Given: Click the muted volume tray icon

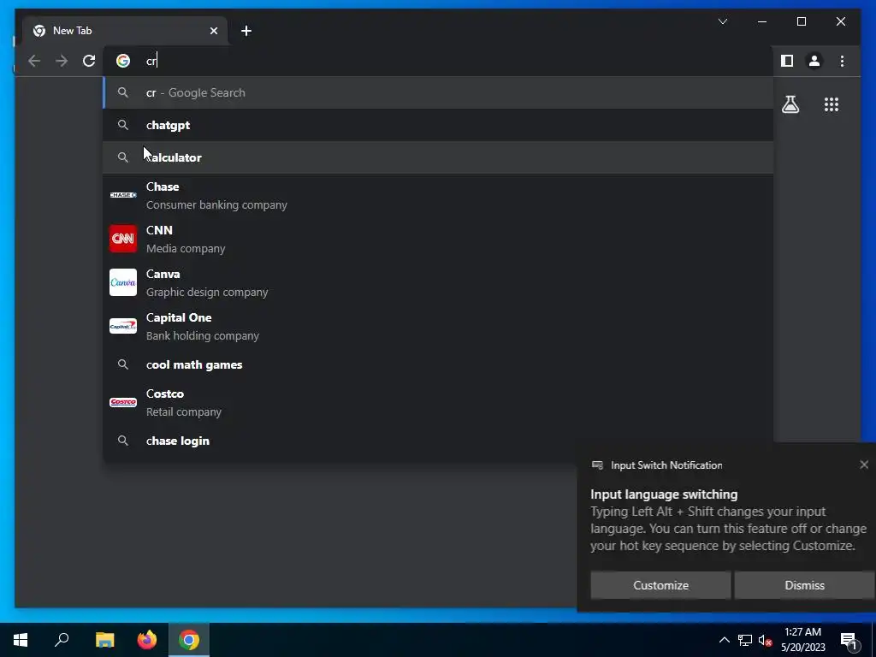Looking at the screenshot, I should (x=765, y=640).
